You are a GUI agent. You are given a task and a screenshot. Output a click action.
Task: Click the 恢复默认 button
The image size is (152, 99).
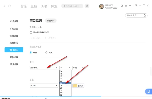tap(51, 21)
